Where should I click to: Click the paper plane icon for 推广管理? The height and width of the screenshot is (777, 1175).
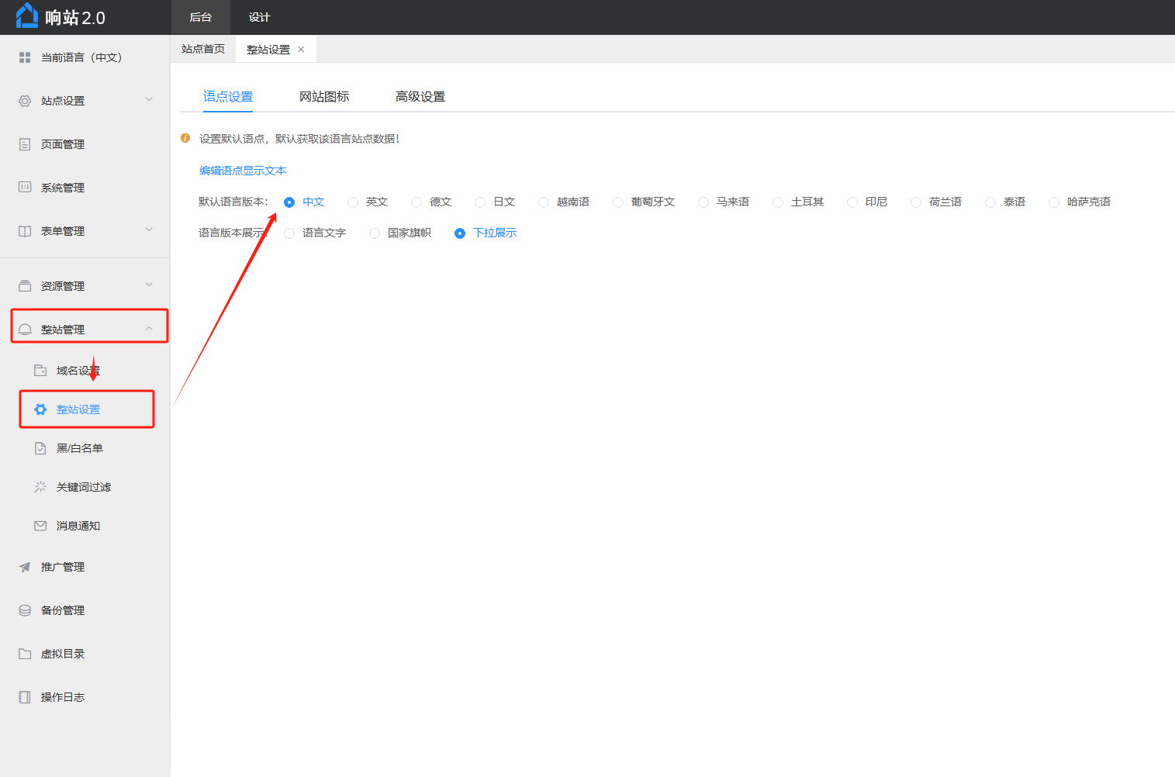(25, 567)
